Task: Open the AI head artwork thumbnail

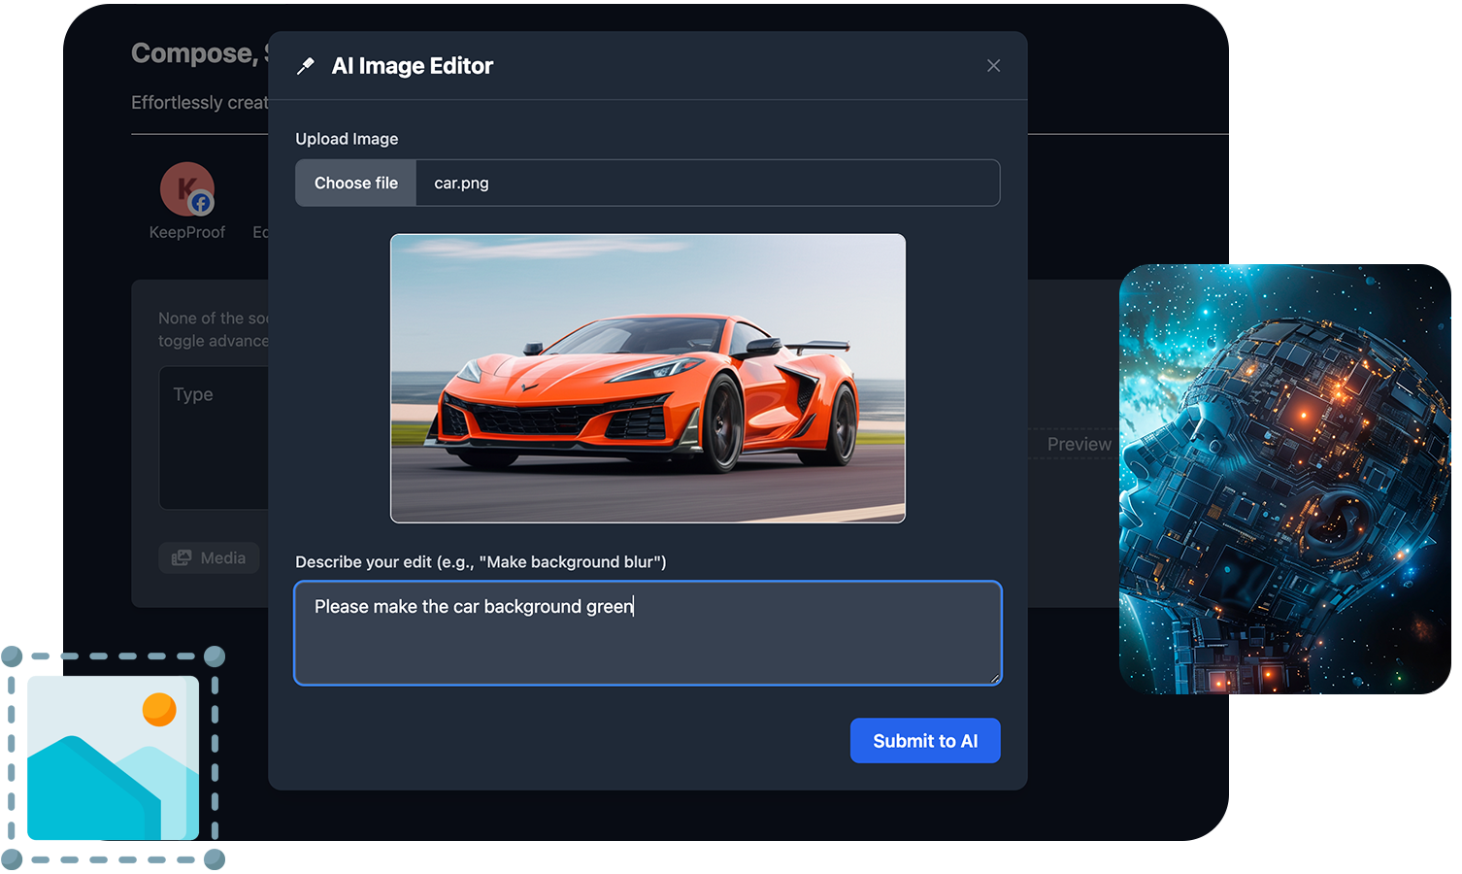Action: (x=1286, y=476)
